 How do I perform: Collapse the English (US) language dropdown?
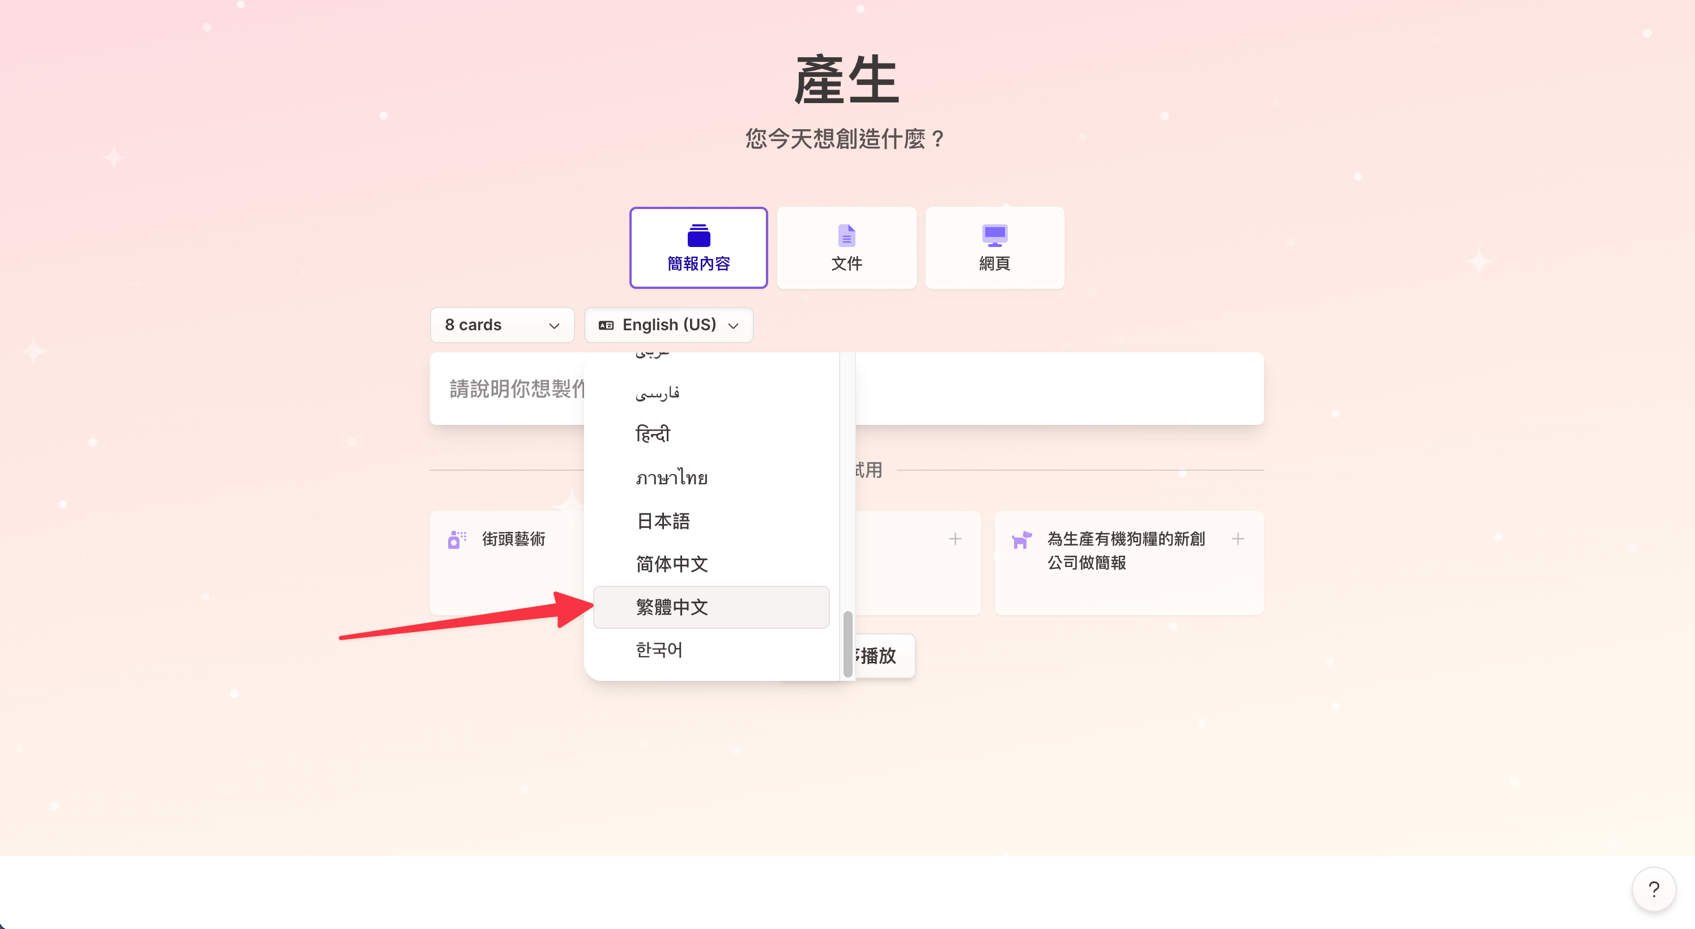(668, 326)
